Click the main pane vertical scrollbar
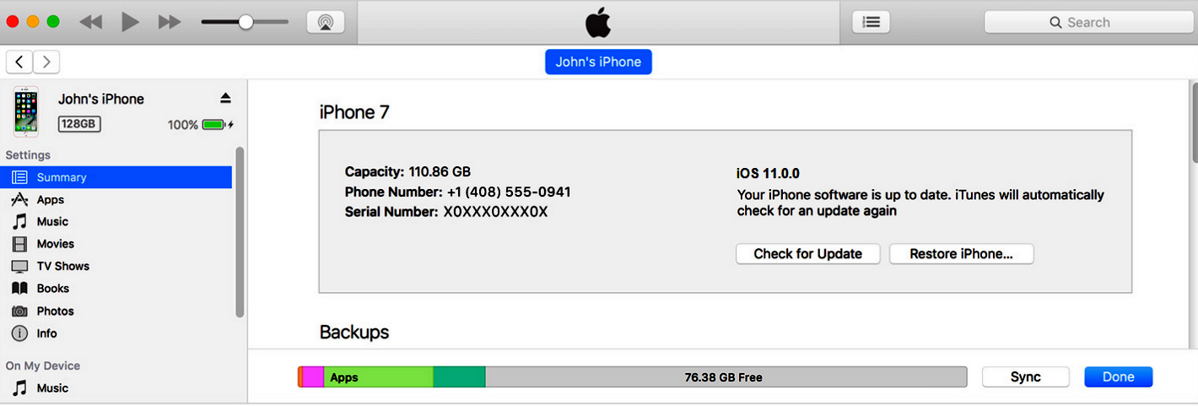This screenshot has width=1198, height=406. point(1194,122)
